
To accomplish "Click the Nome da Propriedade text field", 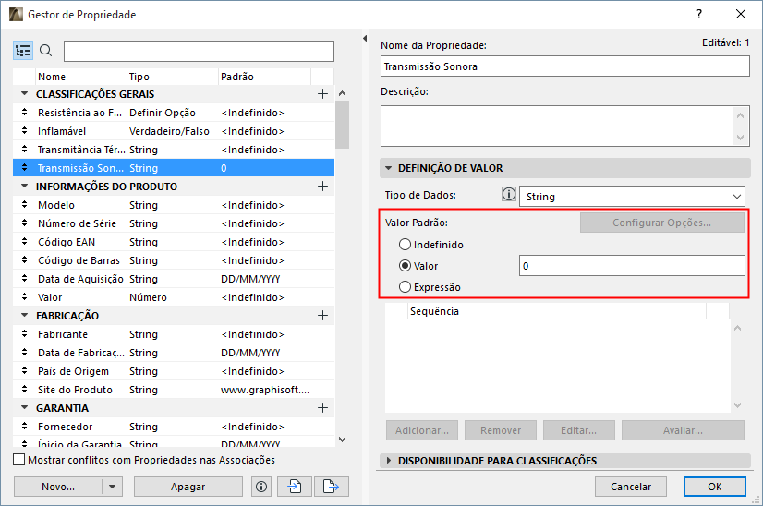I will (x=565, y=66).
